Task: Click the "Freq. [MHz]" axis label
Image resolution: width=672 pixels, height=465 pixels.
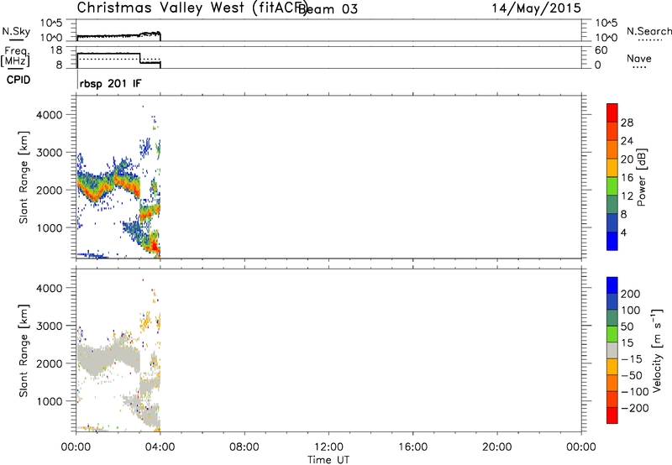Action: (15, 56)
